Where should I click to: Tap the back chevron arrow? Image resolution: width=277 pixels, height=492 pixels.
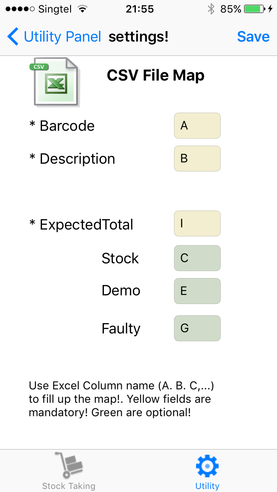[x=13, y=37]
